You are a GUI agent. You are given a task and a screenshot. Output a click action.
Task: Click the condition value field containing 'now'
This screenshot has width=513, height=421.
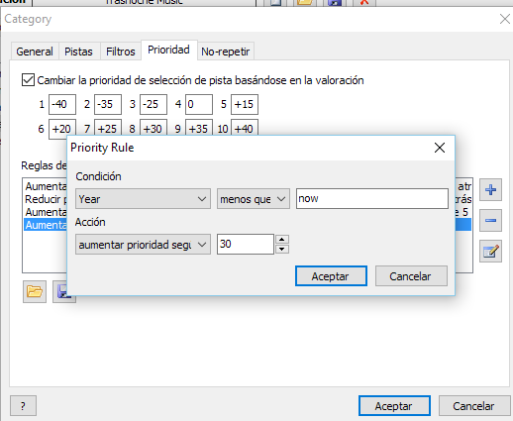point(372,198)
